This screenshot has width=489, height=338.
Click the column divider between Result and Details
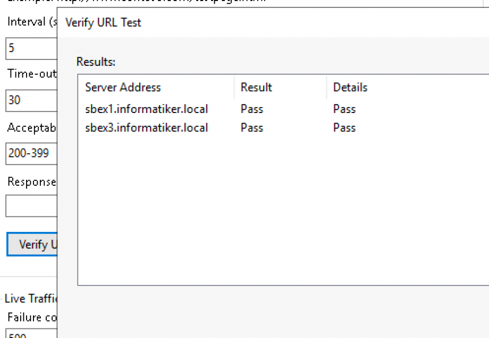[x=326, y=87]
